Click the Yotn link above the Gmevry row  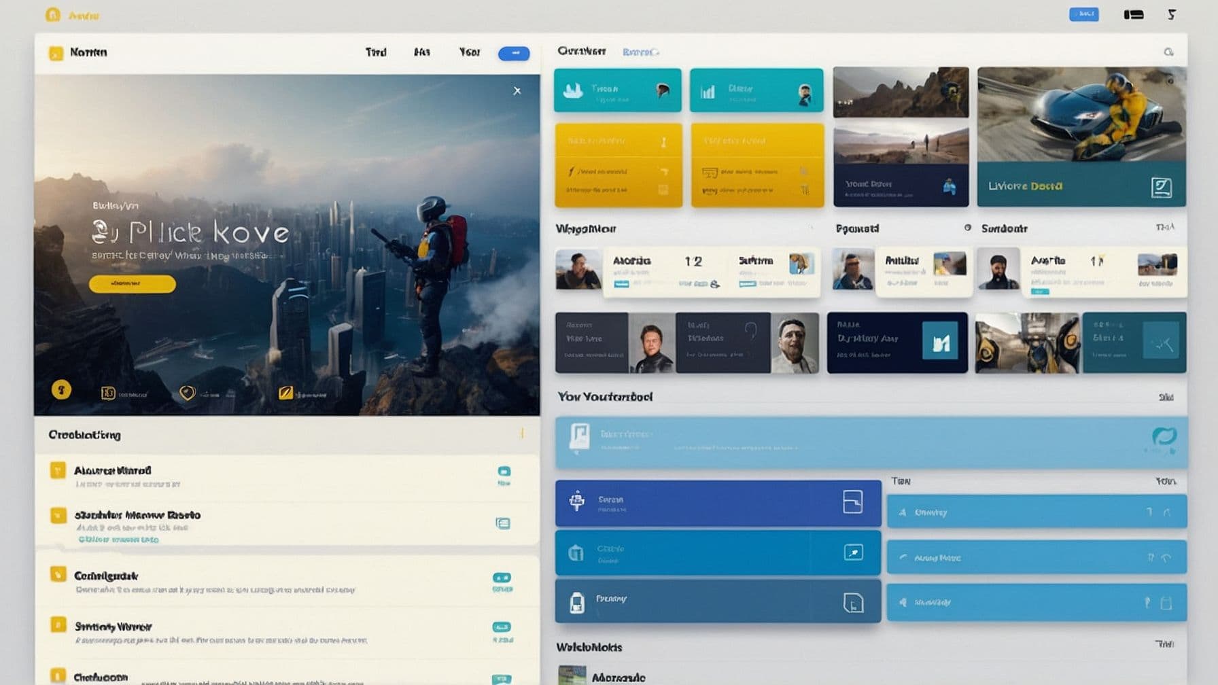tap(1166, 481)
